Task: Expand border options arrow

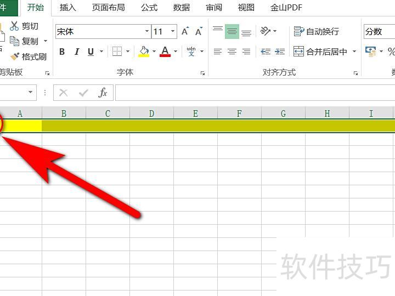Action: click(128, 52)
